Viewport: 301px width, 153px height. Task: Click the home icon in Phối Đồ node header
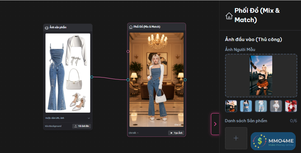(131, 27)
